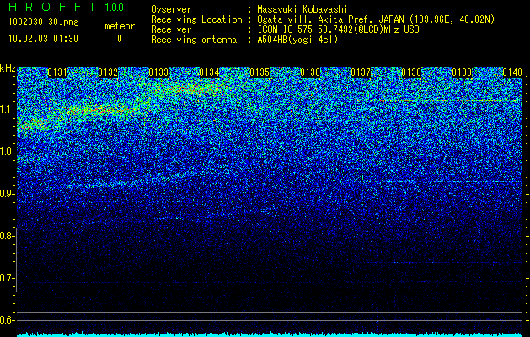Click the 0.6 frequency axis label
This screenshot has height=337, width=530.
tap(8, 320)
